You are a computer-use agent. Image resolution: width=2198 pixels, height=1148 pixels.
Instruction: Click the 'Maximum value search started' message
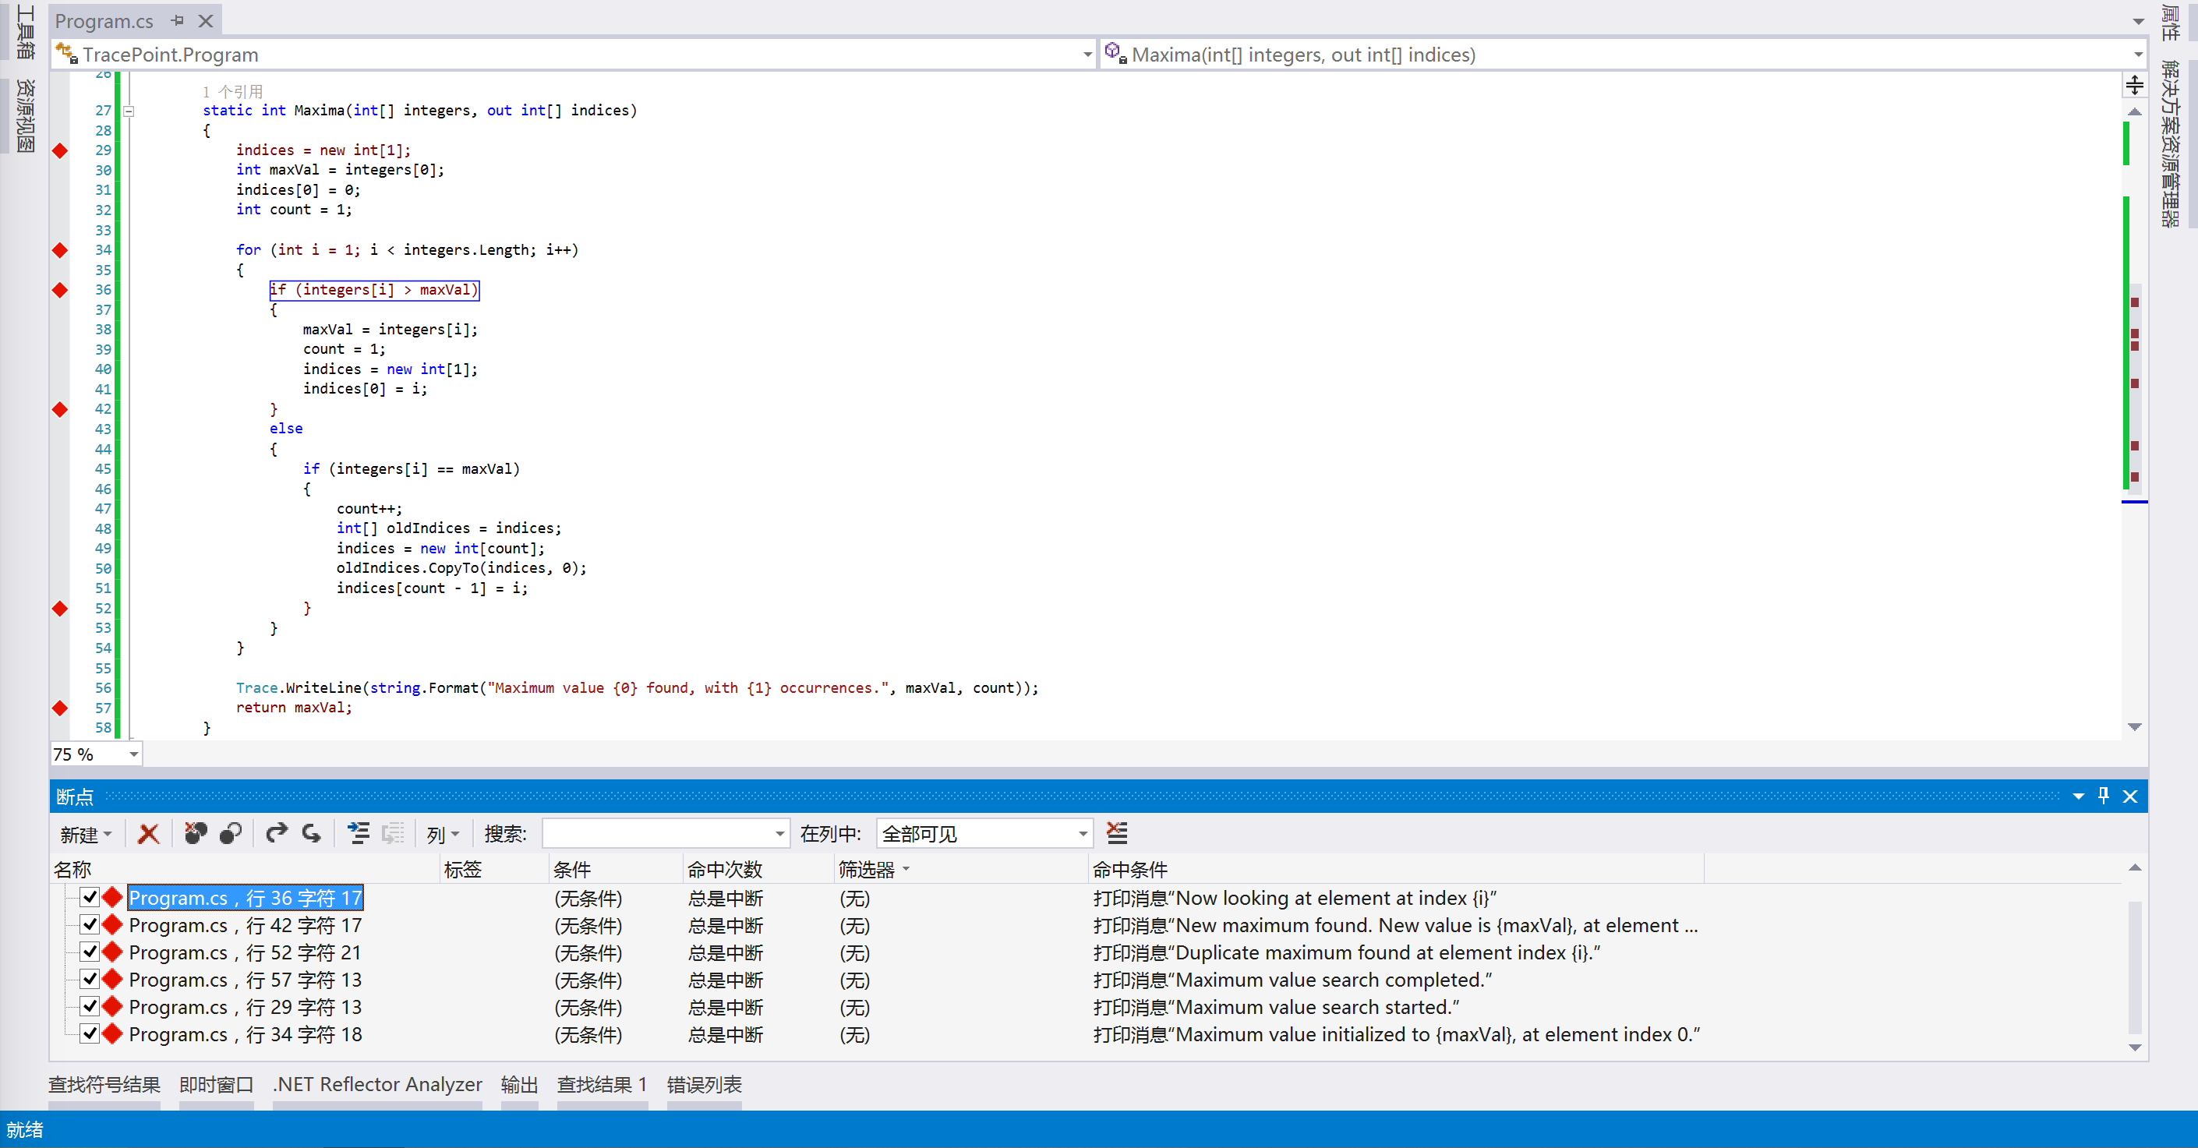(x=1277, y=1007)
